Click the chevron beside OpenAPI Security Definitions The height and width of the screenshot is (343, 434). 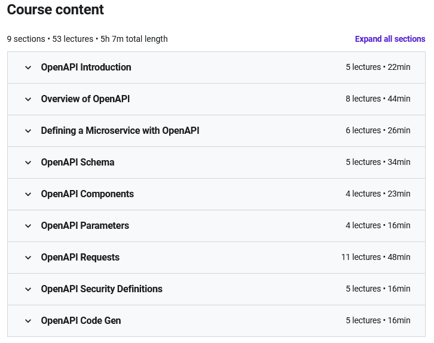(28, 289)
